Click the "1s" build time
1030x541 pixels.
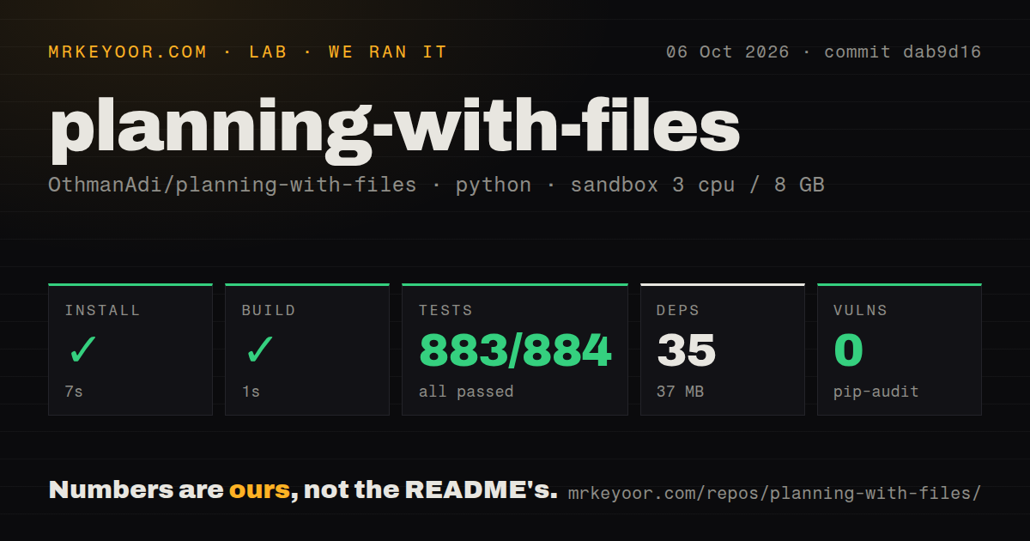point(251,392)
